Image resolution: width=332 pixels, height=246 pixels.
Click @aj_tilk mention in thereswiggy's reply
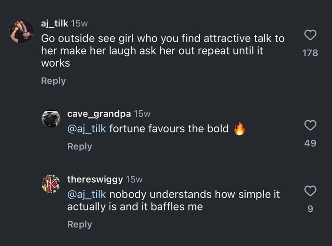pos(86,194)
